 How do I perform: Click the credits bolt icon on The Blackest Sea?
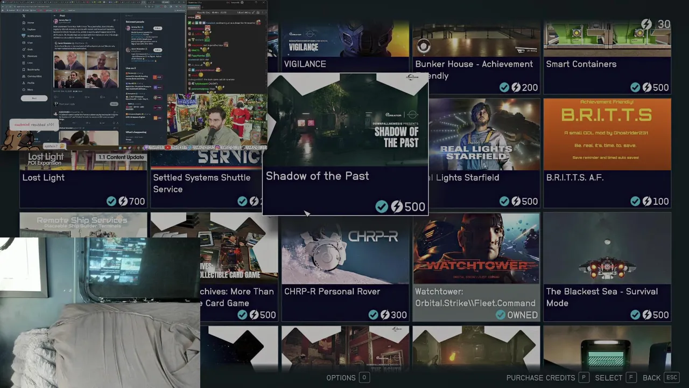pos(647,315)
